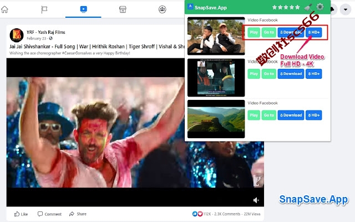Download the first video

tap(291, 32)
